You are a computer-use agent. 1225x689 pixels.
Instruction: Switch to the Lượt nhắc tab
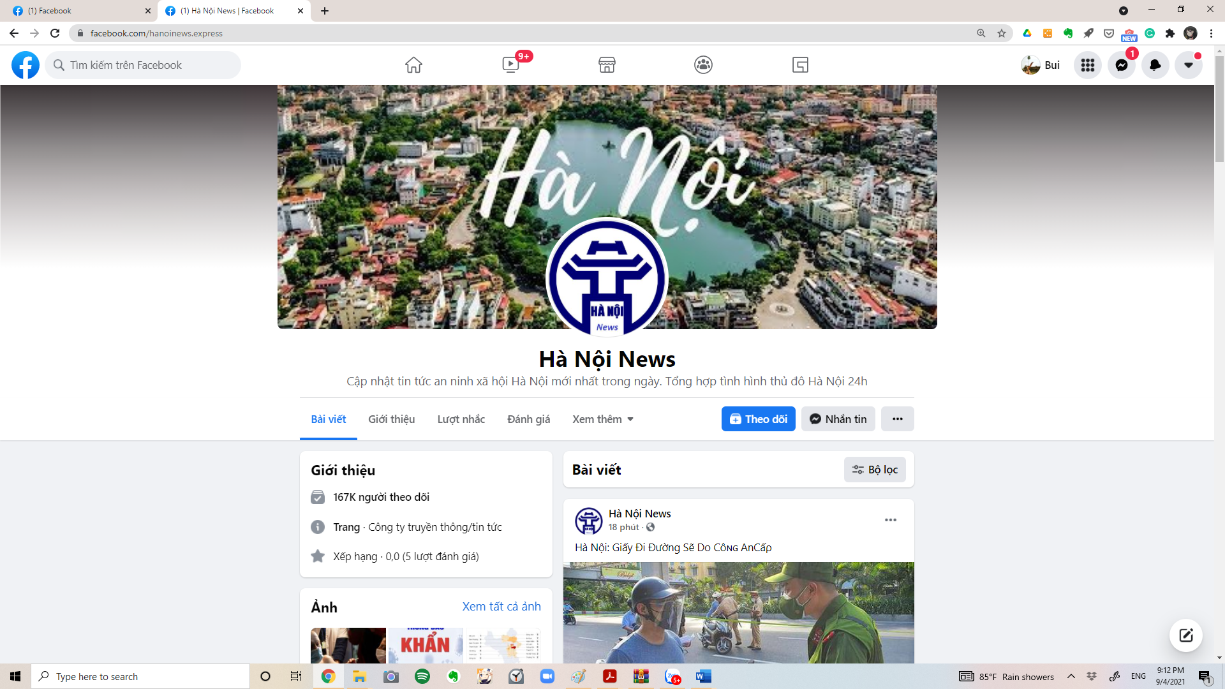(x=461, y=419)
